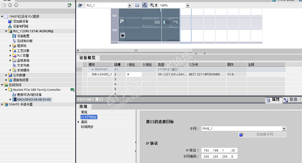
Task: Click the 订货号 column header
Action: (x=207, y=65)
